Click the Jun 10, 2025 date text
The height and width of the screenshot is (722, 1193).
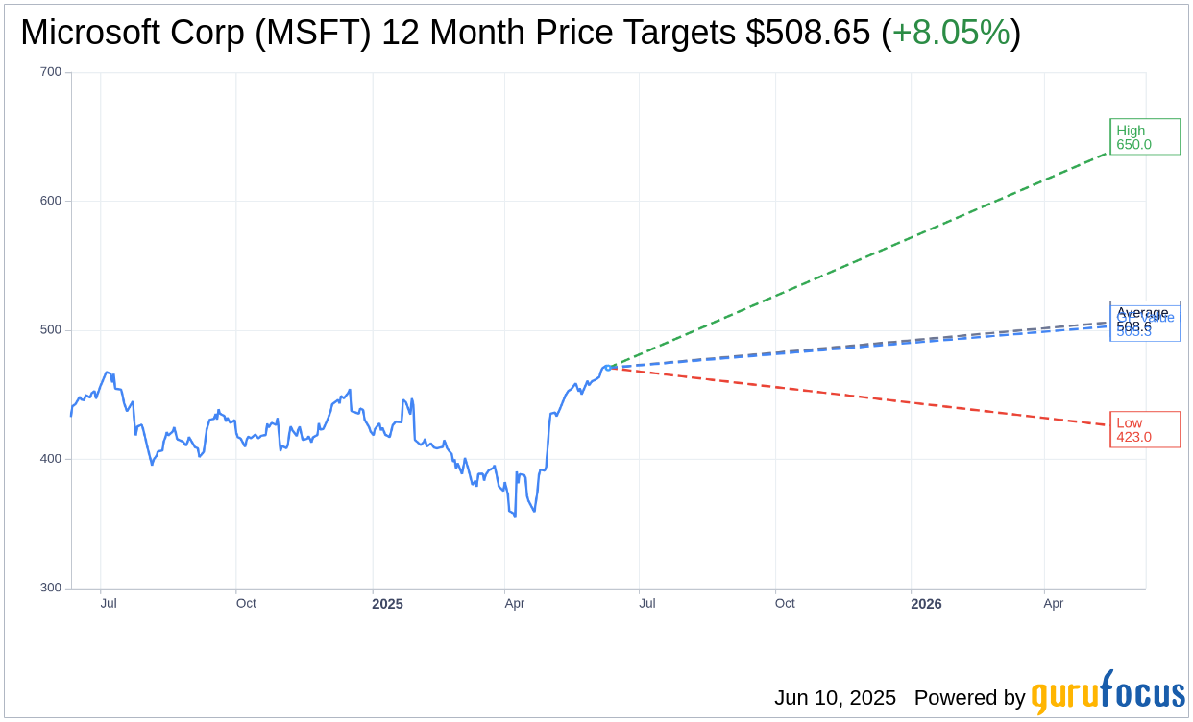pos(835,698)
